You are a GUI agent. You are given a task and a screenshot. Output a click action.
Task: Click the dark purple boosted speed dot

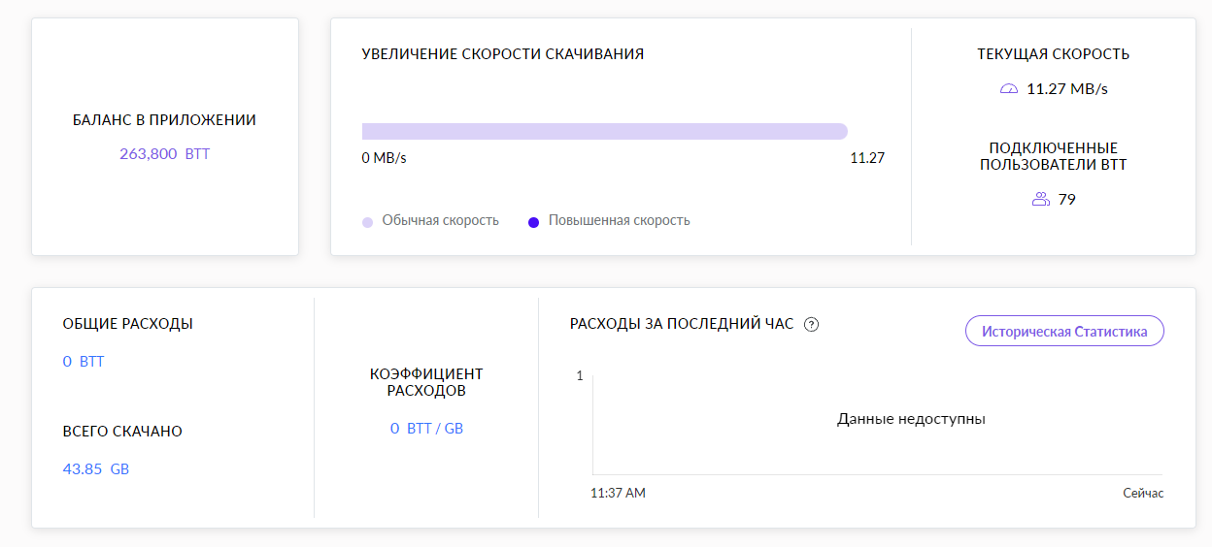(x=533, y=222)
